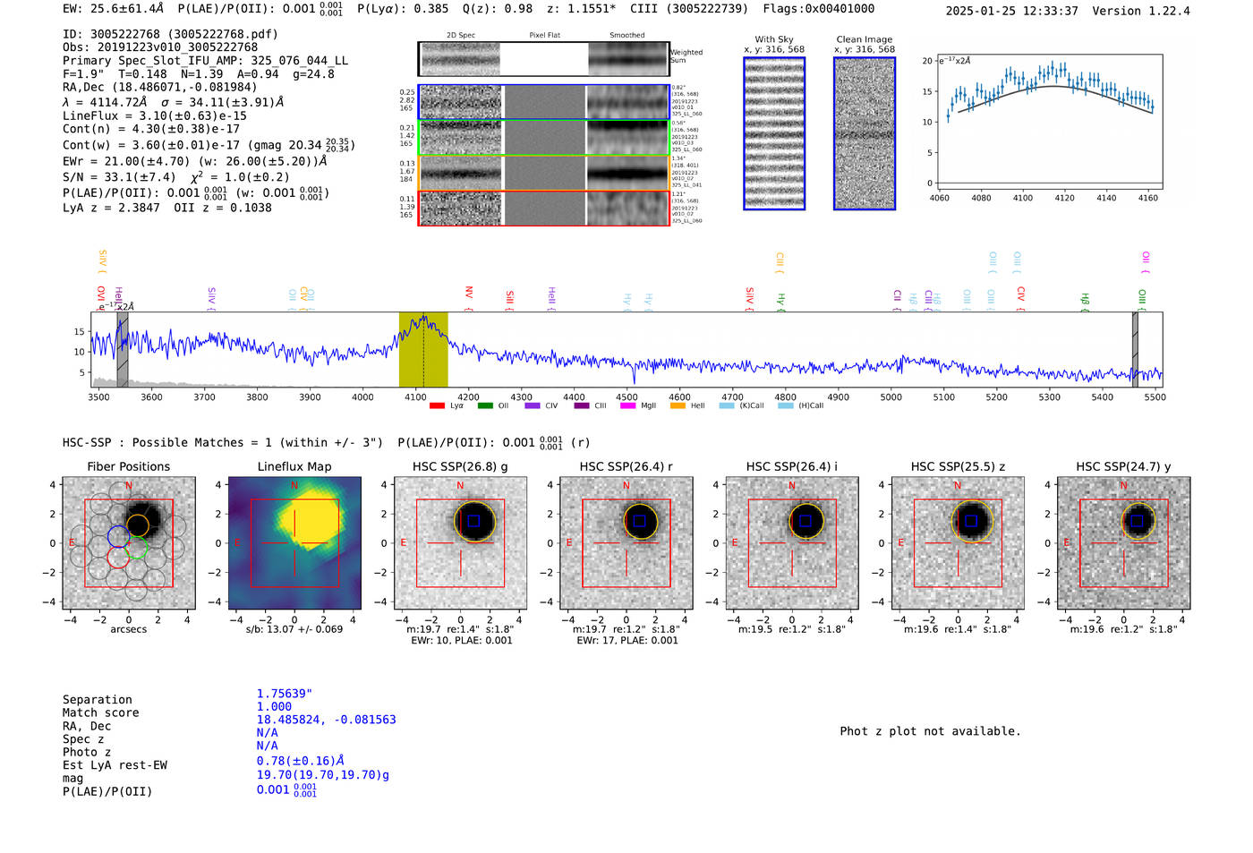Click the gray hatched band near 3540Å
The image size is (1253, 853).
[123, 349]
